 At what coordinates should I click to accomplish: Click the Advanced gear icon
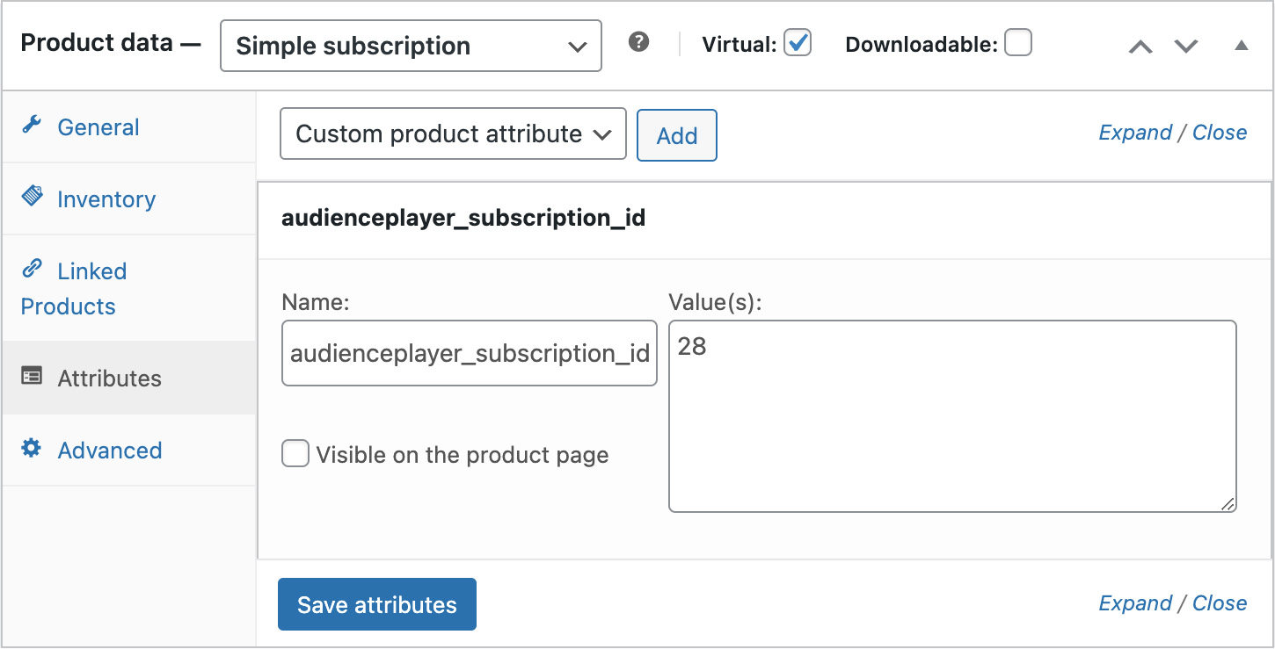tap(32, 449)
